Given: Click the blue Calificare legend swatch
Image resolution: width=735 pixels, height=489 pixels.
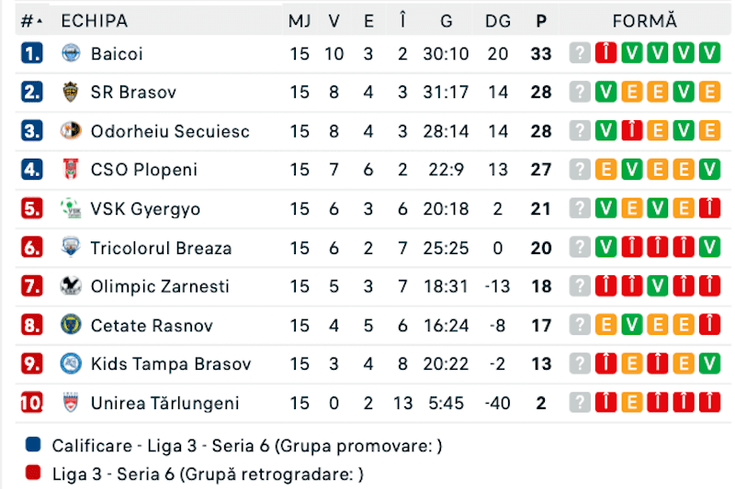Looking at the screenshot, I should point(33,444).
